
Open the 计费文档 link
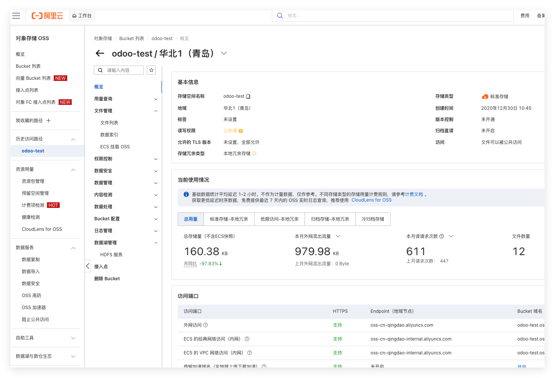point(414,194)
